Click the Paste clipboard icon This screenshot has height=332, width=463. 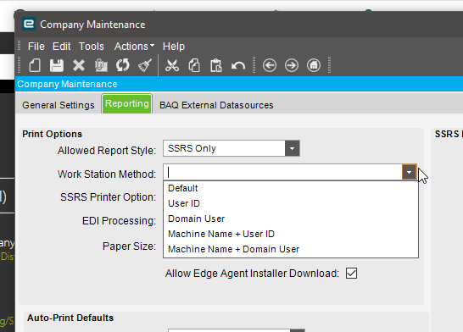(x=216, y=65)
